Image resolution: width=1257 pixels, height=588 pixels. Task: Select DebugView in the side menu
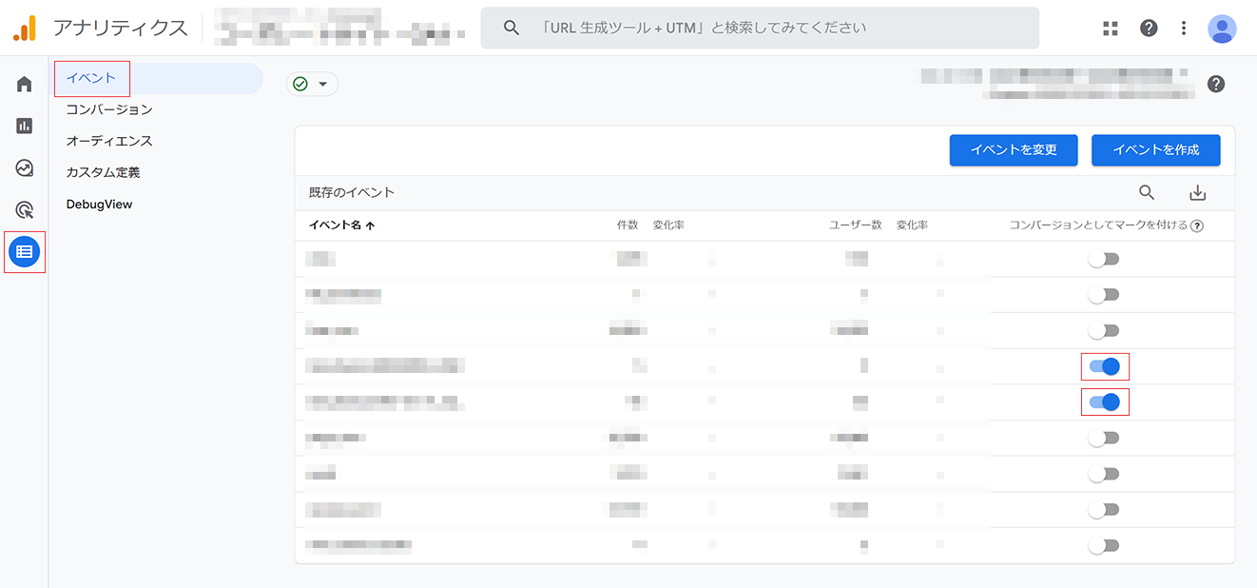click(x=99, y=204)
